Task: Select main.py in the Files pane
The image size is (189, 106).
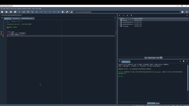Action: tap(125, 20)
